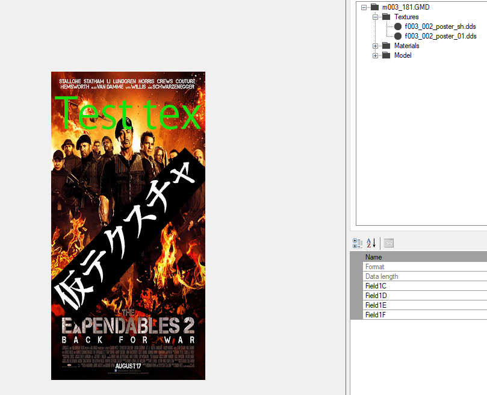The height and width of the screenshot is (395, 487).
Task: Click the Textures folder icon
Action: point(386,16)
